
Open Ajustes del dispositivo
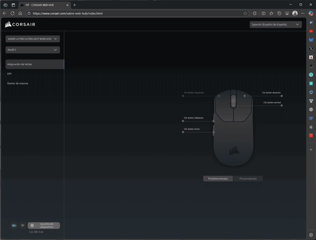point(44,226)
